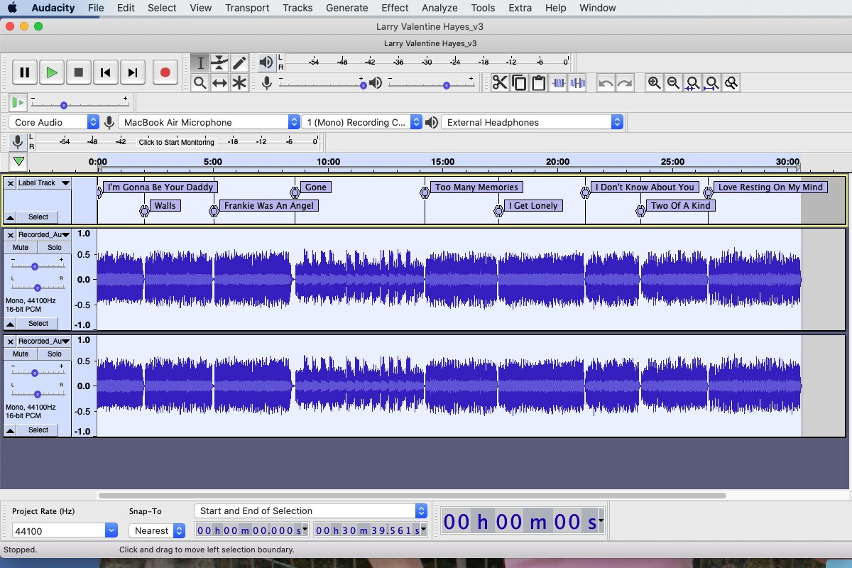Choose the Time Shift tool
This screenshot has height=568, width=852.
pos(219,83)
